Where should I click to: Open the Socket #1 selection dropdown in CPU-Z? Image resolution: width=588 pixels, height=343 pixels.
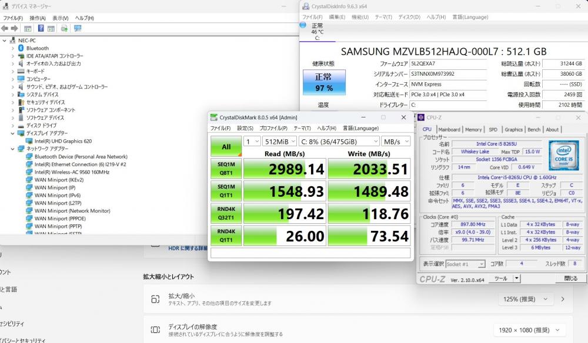[x=465, y=264]
